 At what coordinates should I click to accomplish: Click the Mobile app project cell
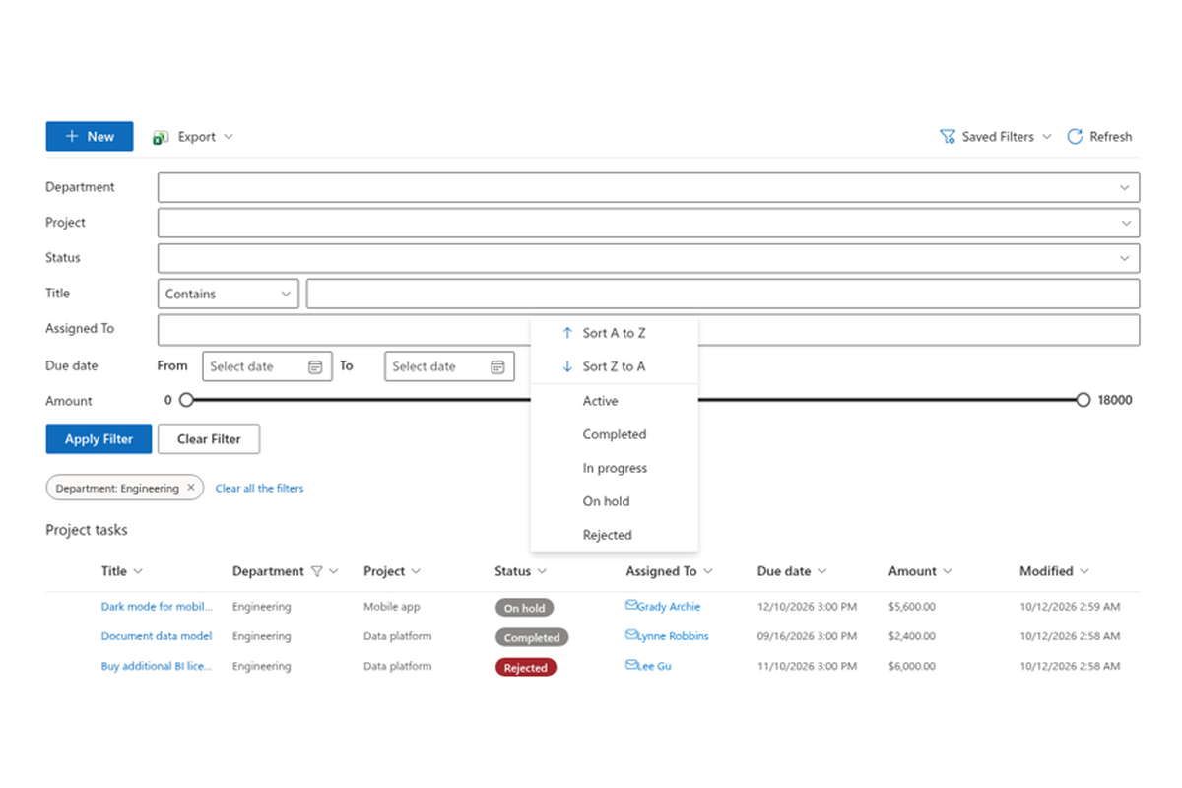(392, 607)
